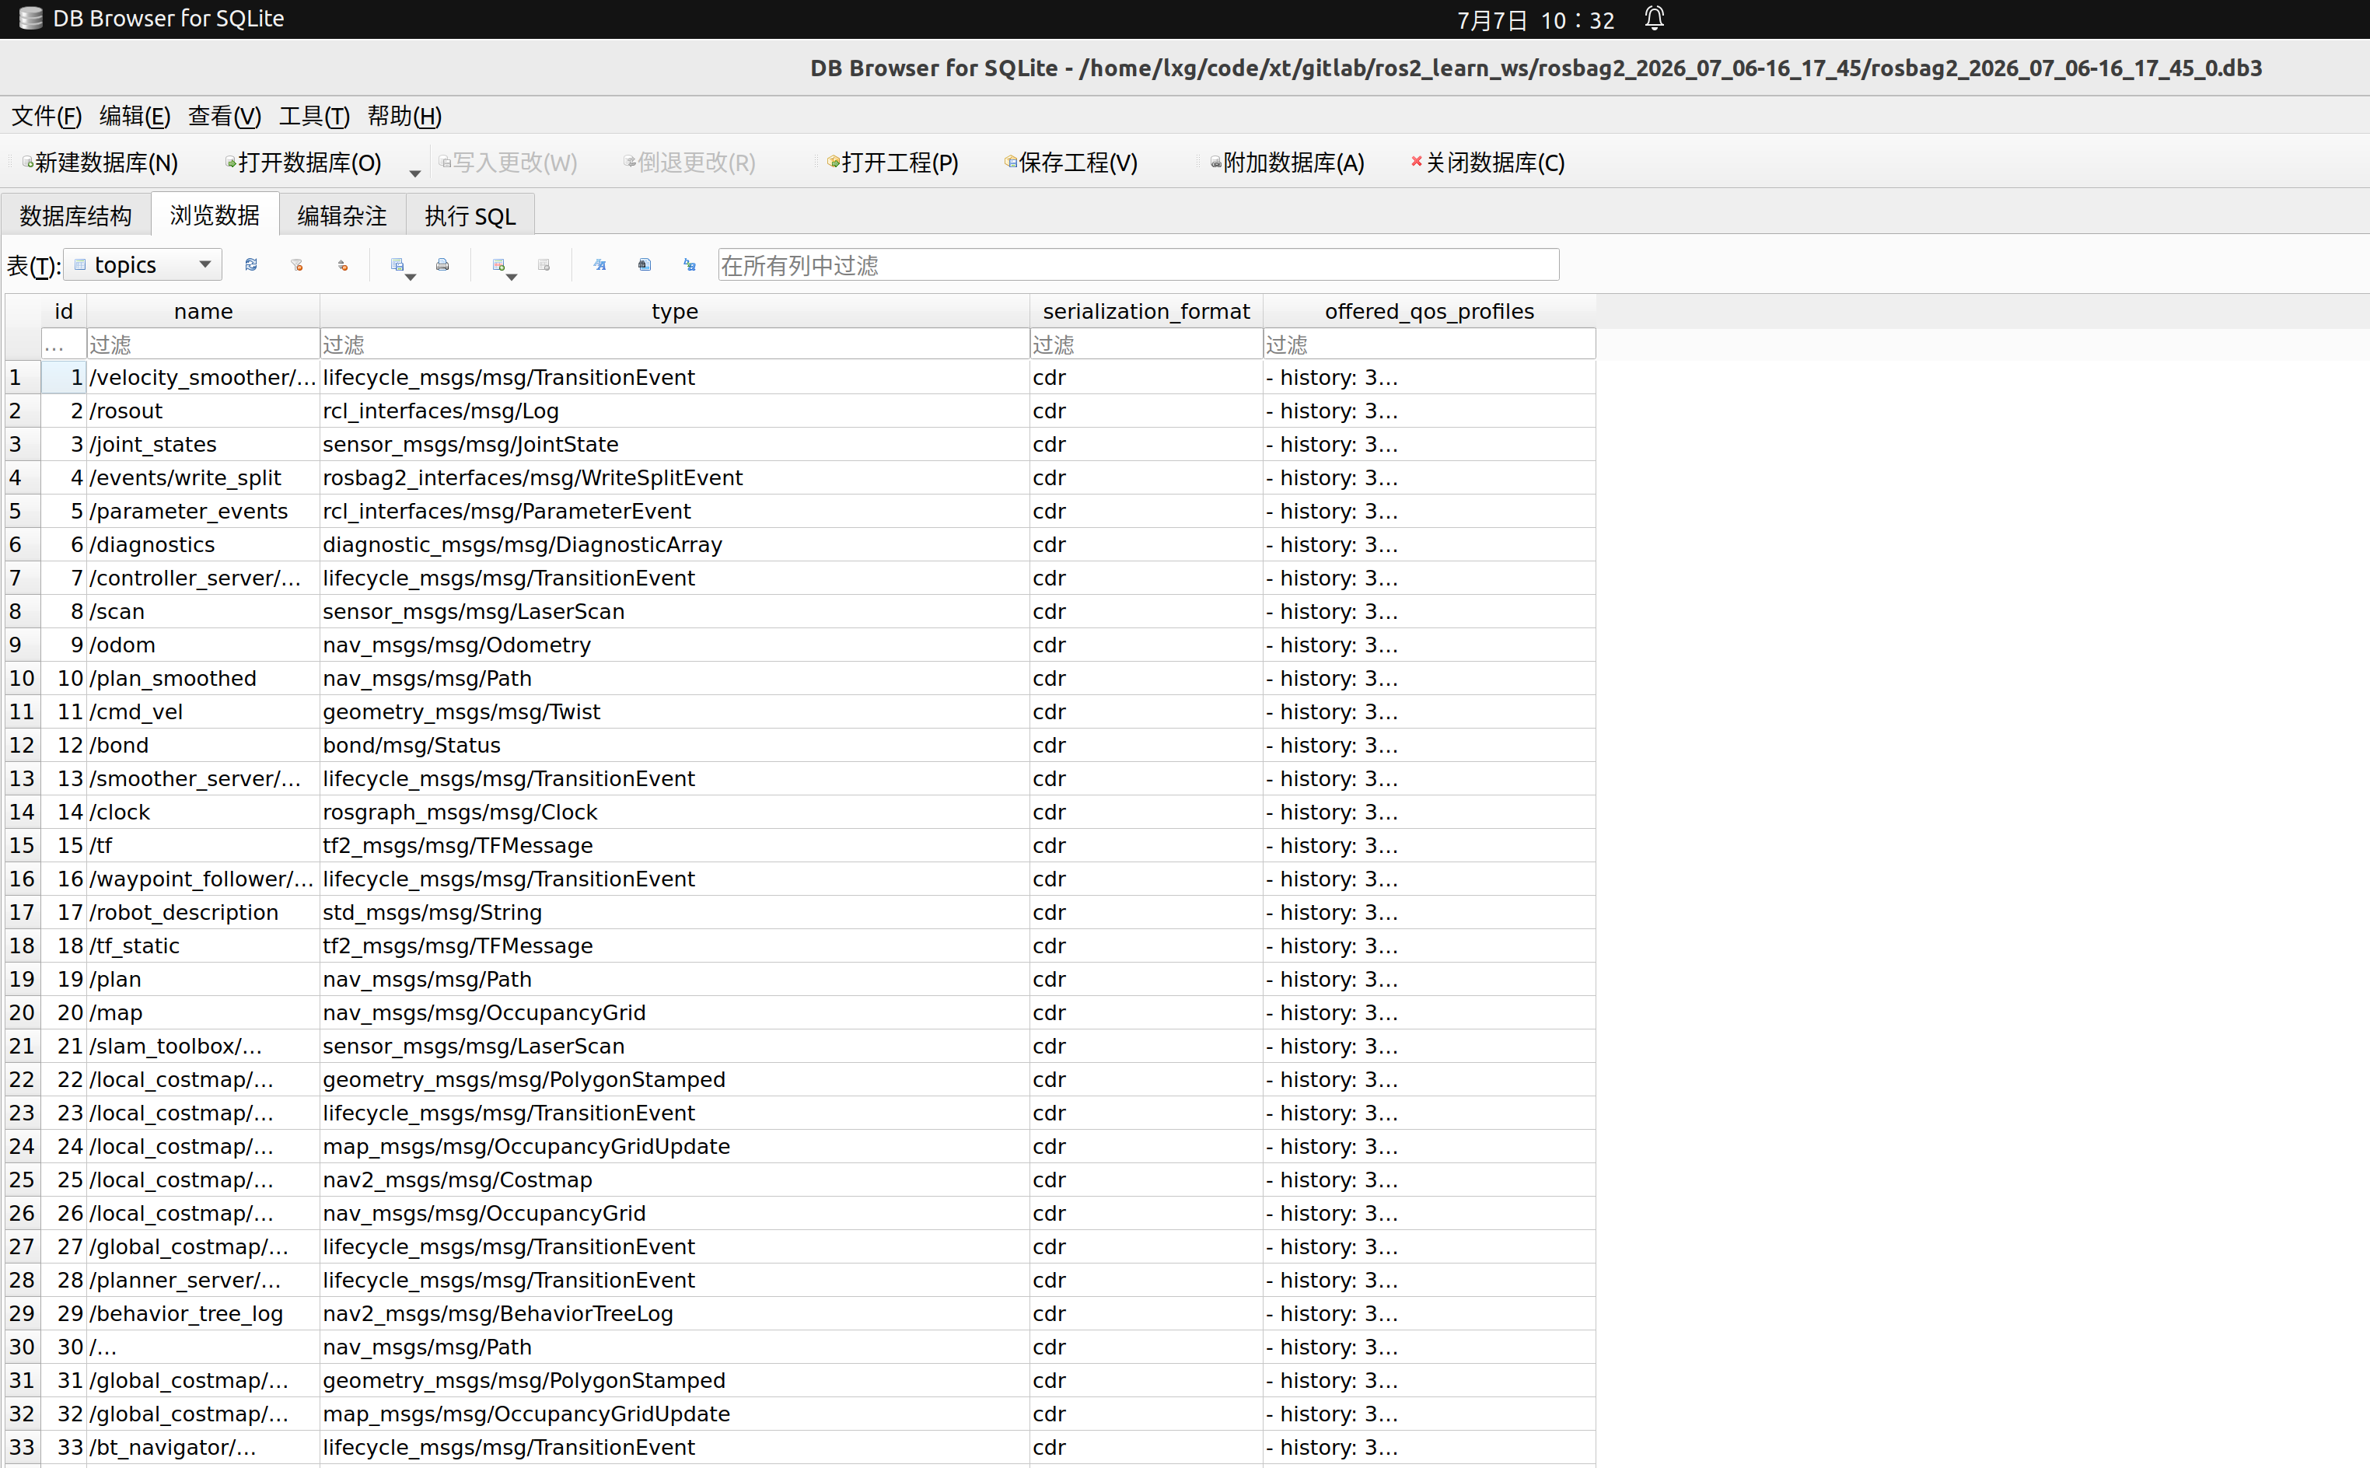Image resolution: width=2370 pixels, height=1468 pixels.
Task: Open the find in cells icon
Action: 645,265
